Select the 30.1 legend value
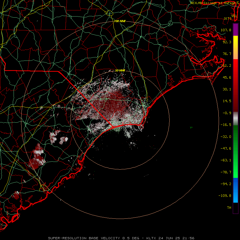Screen dimensions: 240x240 [x=227, y=89]
